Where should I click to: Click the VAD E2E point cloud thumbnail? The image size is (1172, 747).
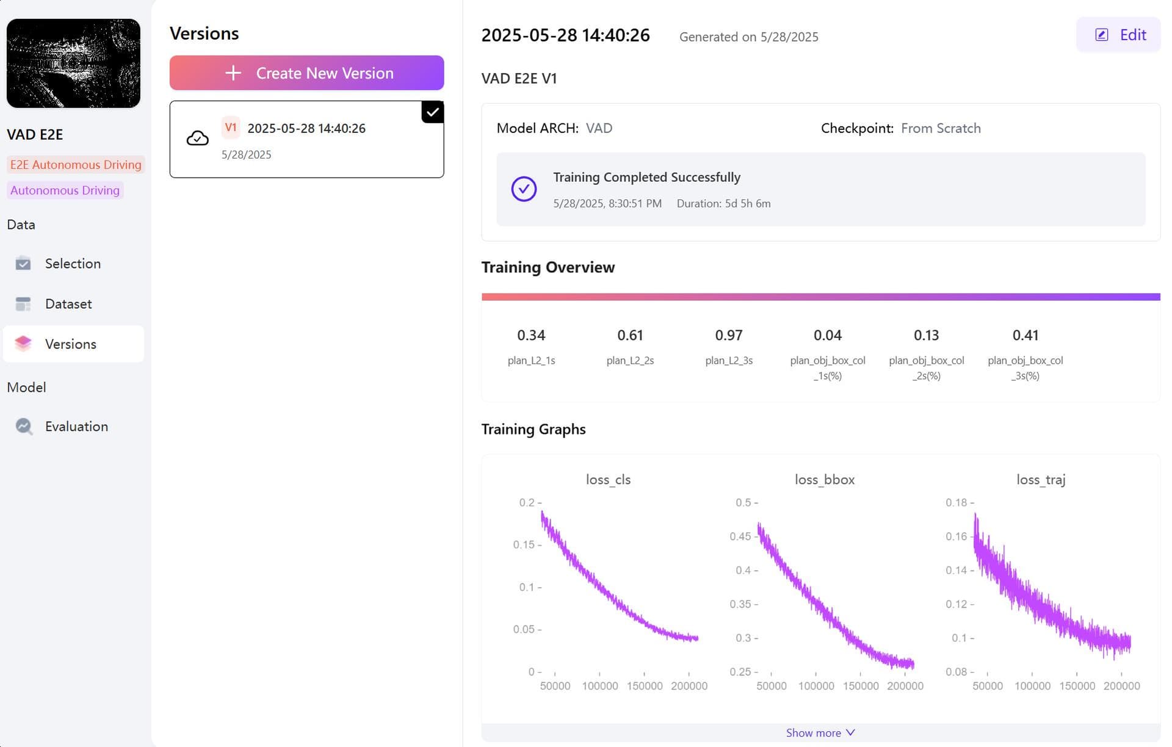pyautogui.click(x=73, y=63)
